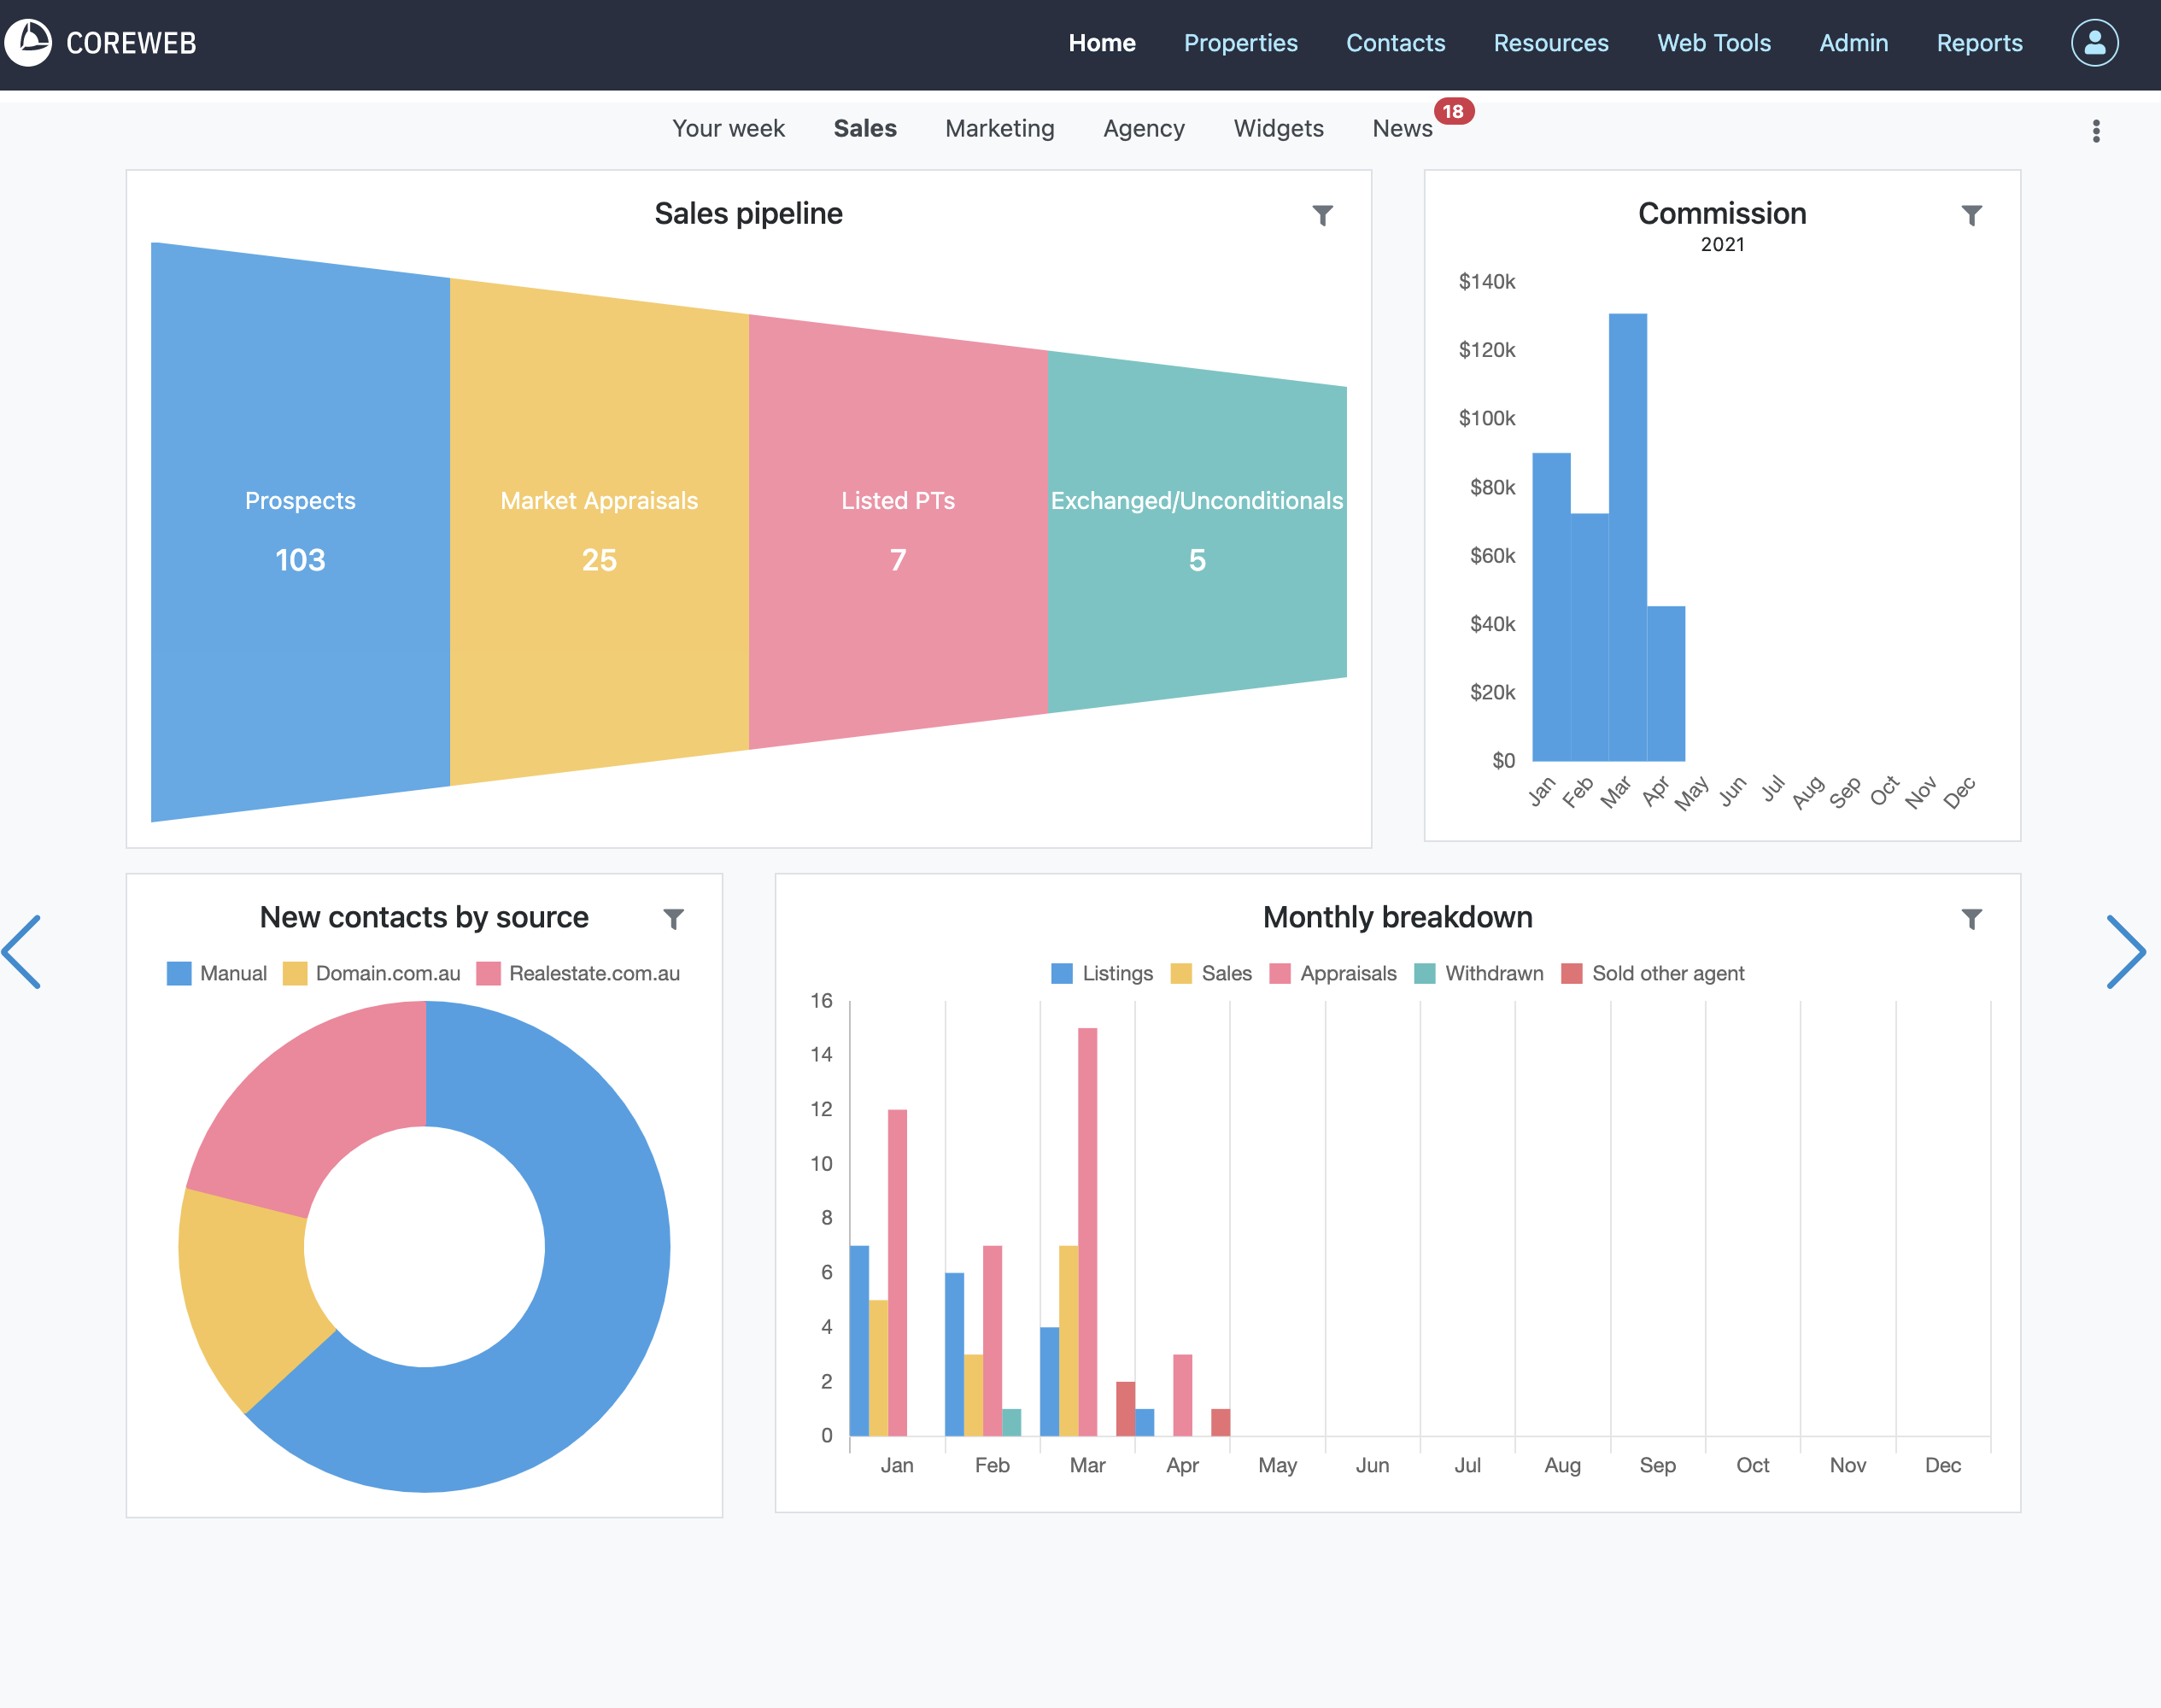Image resolution: width=2161 pixels, height=1708 pixels.
Task: Open the News tab with badge
Action: (1402, 128)
